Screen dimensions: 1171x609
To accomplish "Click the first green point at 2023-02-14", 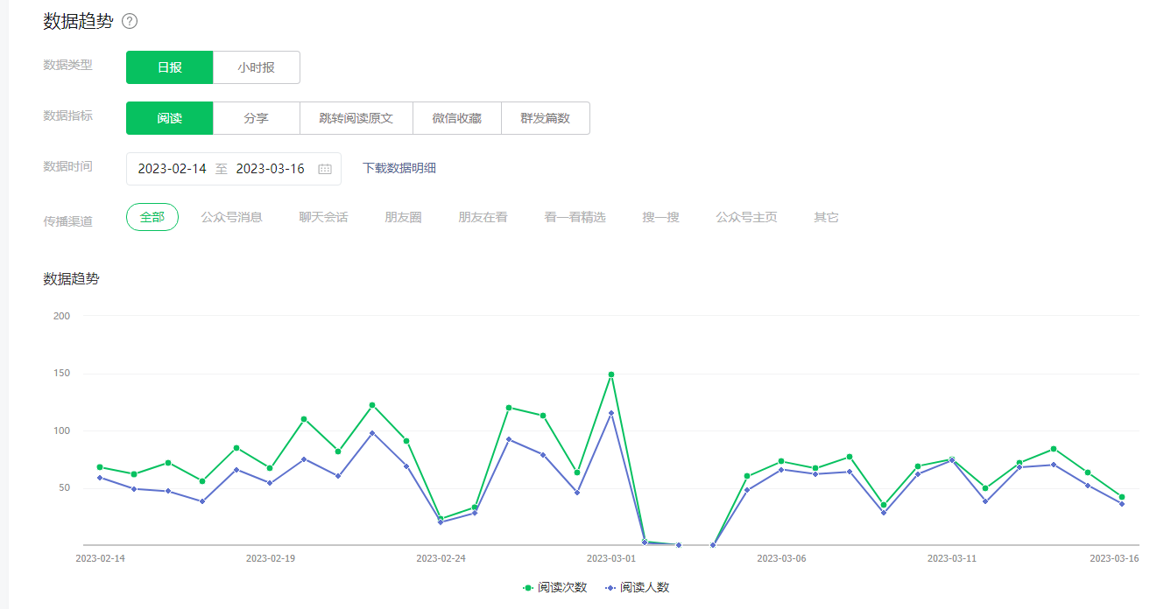I will click(x=100, y=467).
